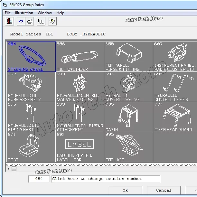Select the 484 Steering Wheel group

click(x=31, y=57)
